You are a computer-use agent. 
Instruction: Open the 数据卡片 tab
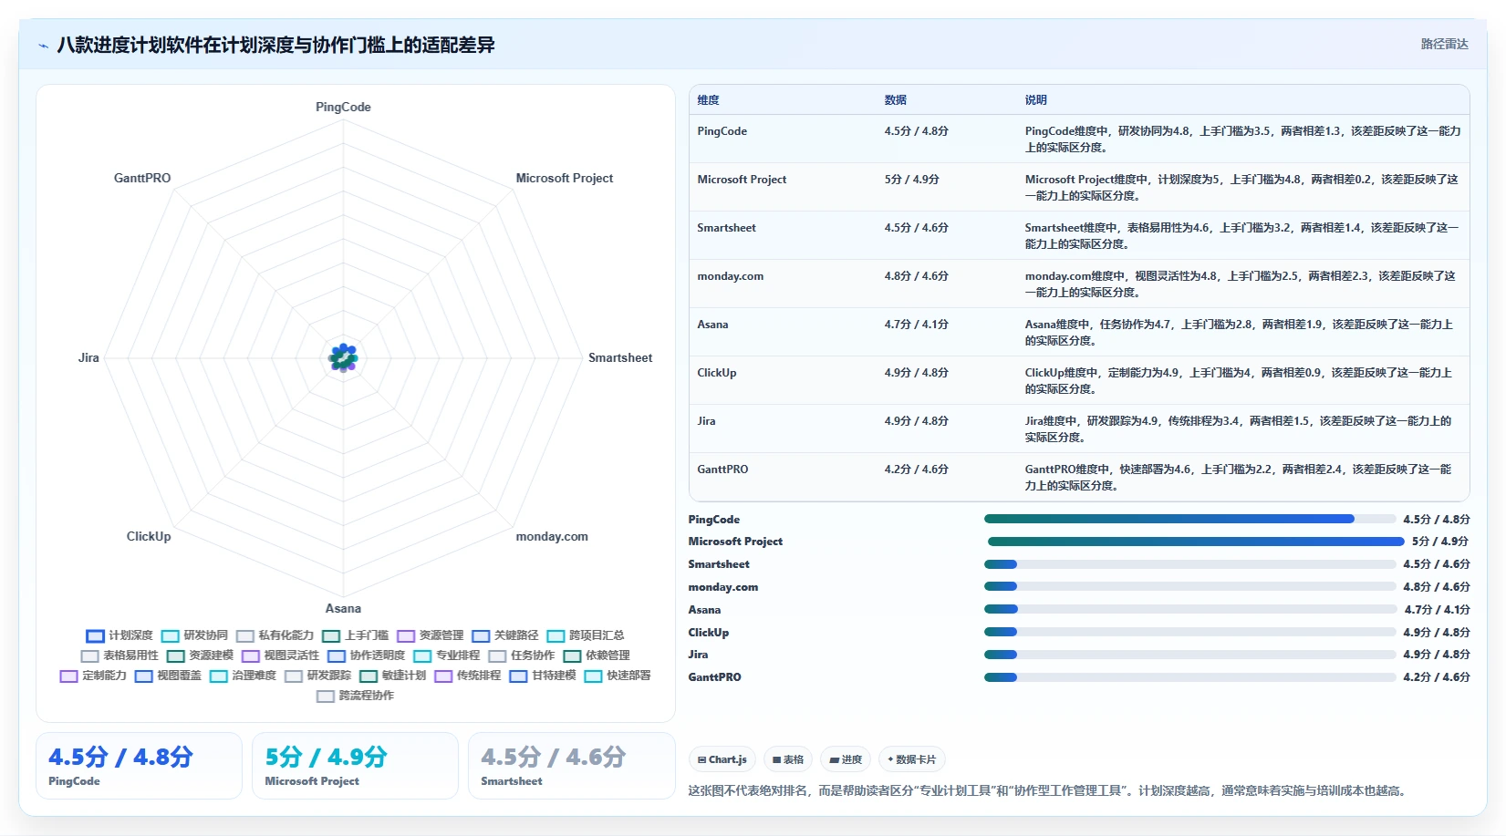click(911, 759)
